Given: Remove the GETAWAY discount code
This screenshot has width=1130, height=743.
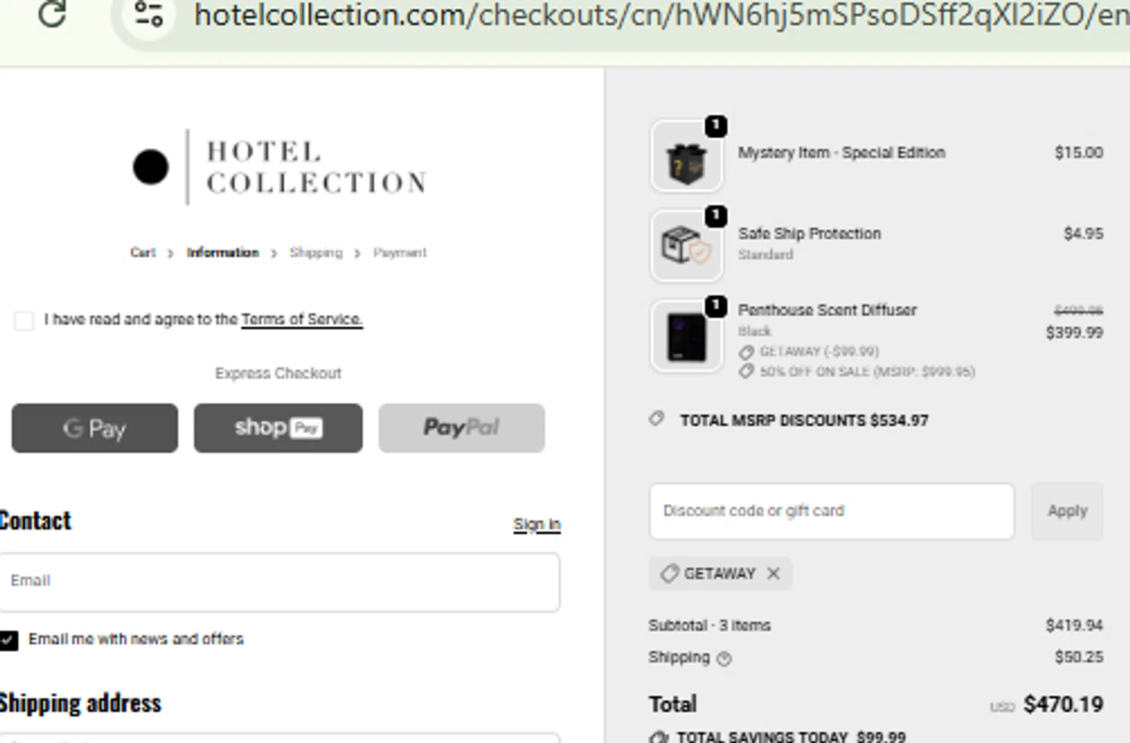Looking at the screenshot, I should 774,573.
